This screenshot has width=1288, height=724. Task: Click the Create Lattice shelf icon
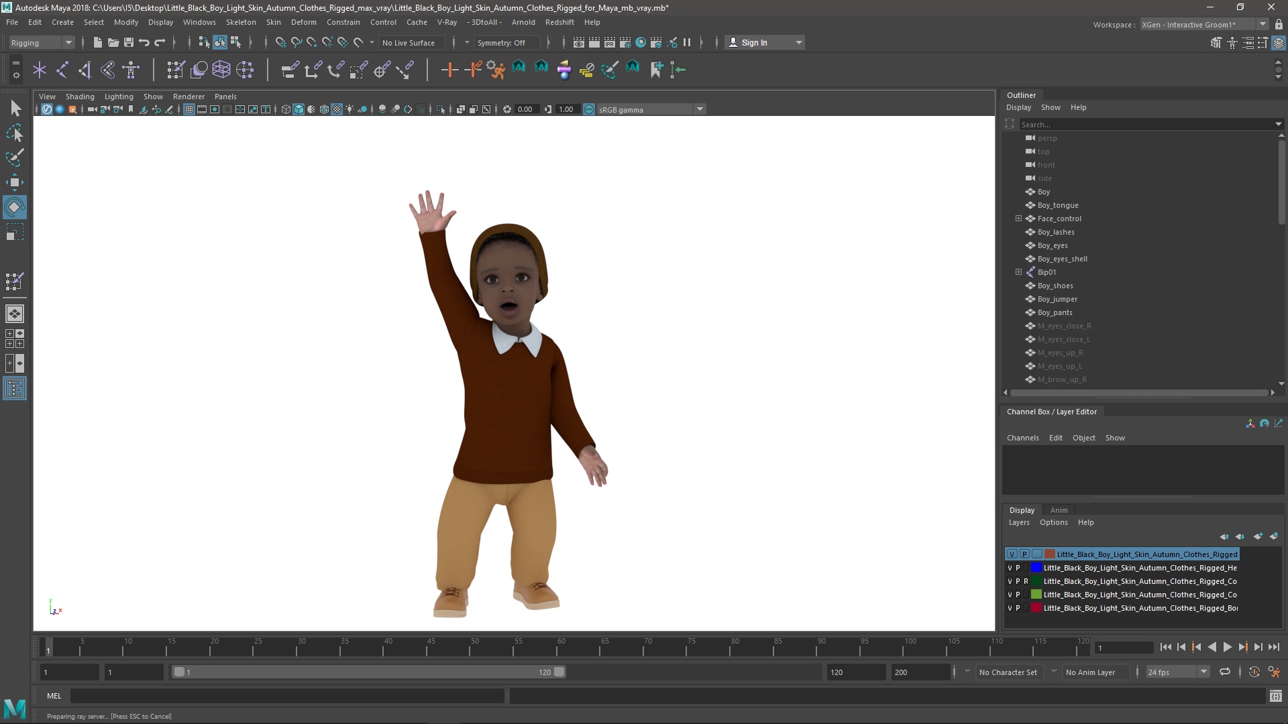coord(221,69)
